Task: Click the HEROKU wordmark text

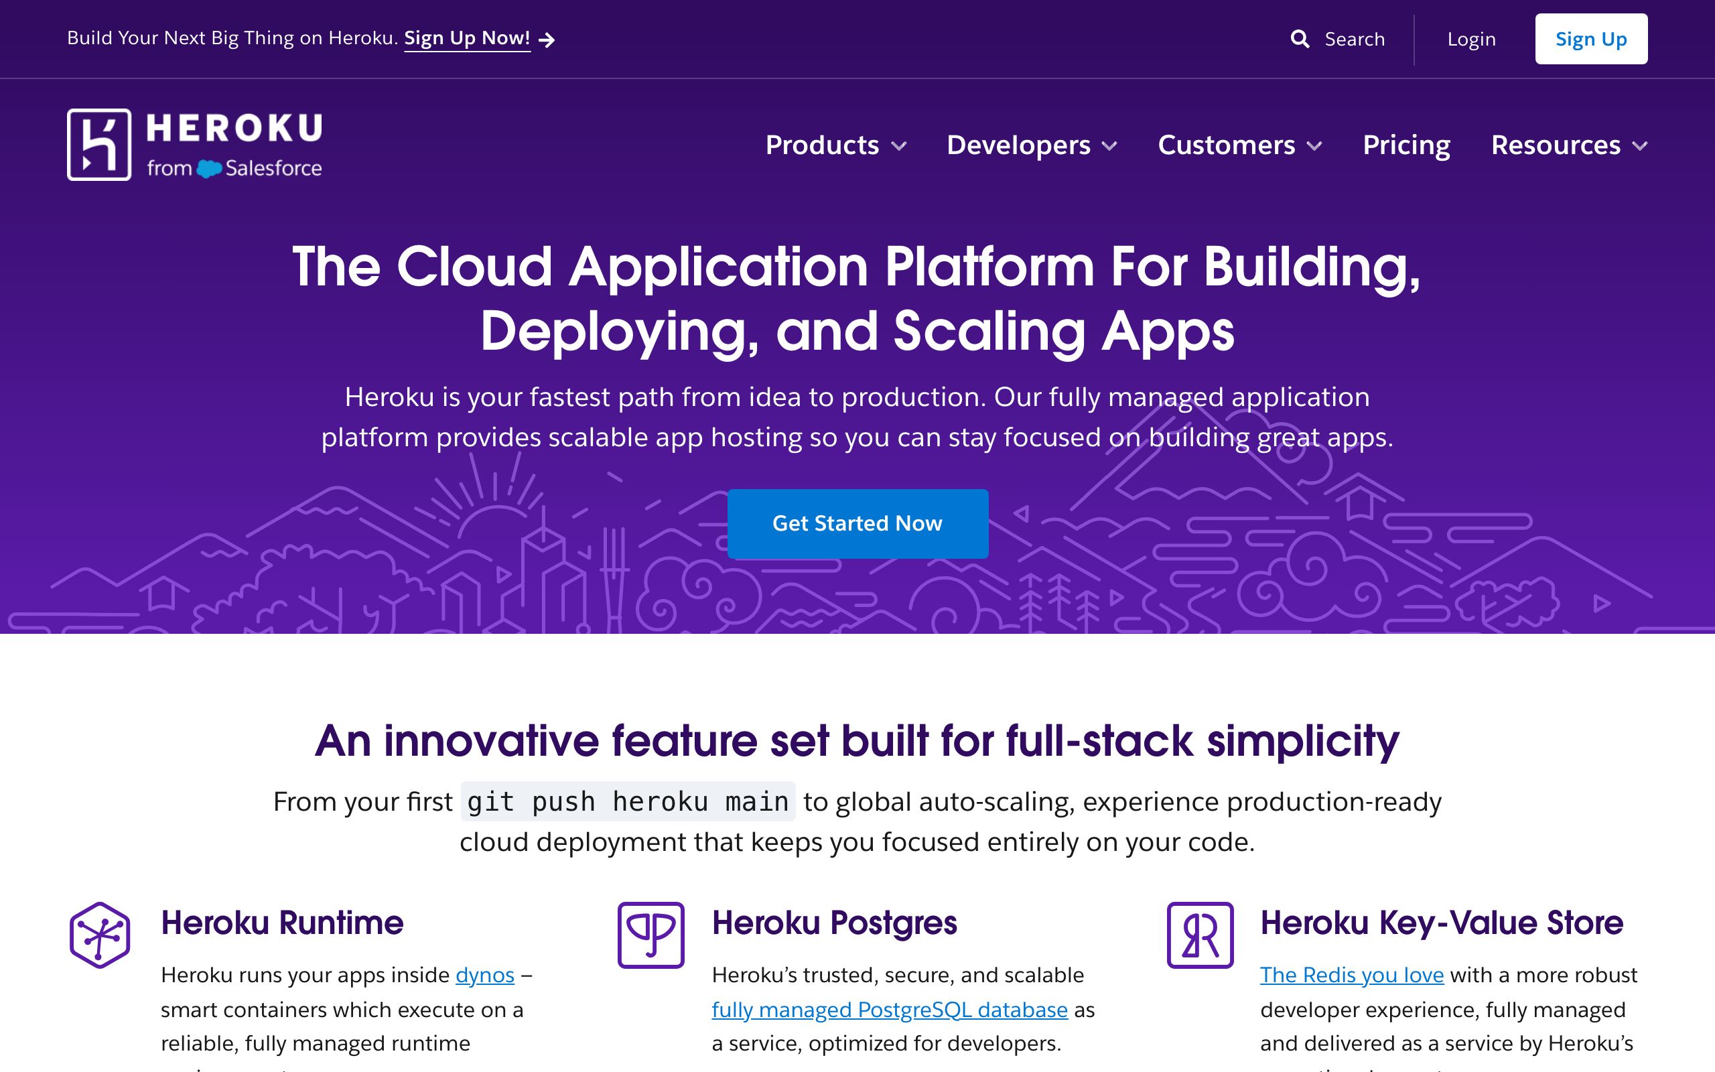Action: 234,129
